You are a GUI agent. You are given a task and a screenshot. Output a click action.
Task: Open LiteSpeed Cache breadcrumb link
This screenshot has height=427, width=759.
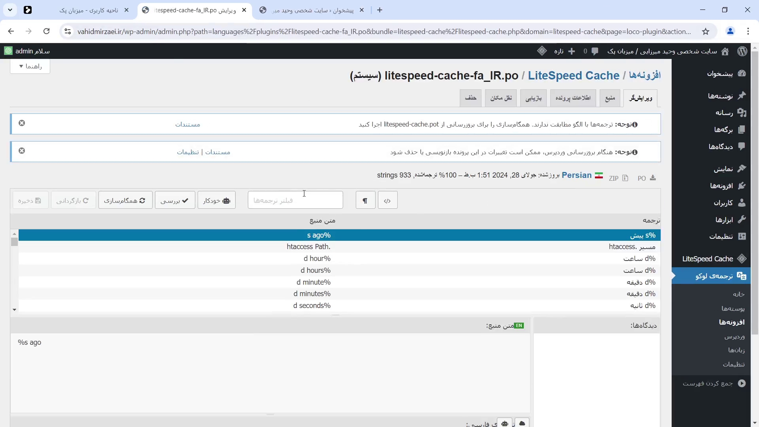tap(574, 76)
